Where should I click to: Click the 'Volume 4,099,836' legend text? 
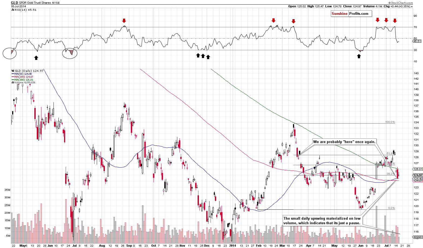pyautogui.click(x=25, y=83)
